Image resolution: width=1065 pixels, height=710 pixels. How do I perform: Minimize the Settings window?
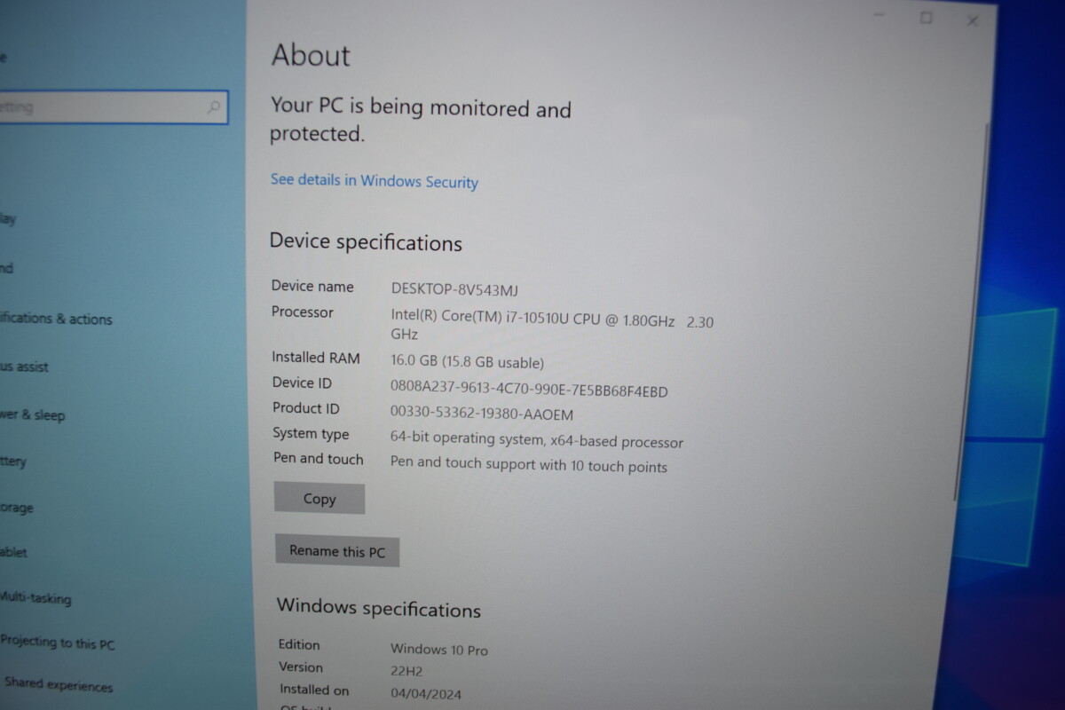click(x=880, y=15)
